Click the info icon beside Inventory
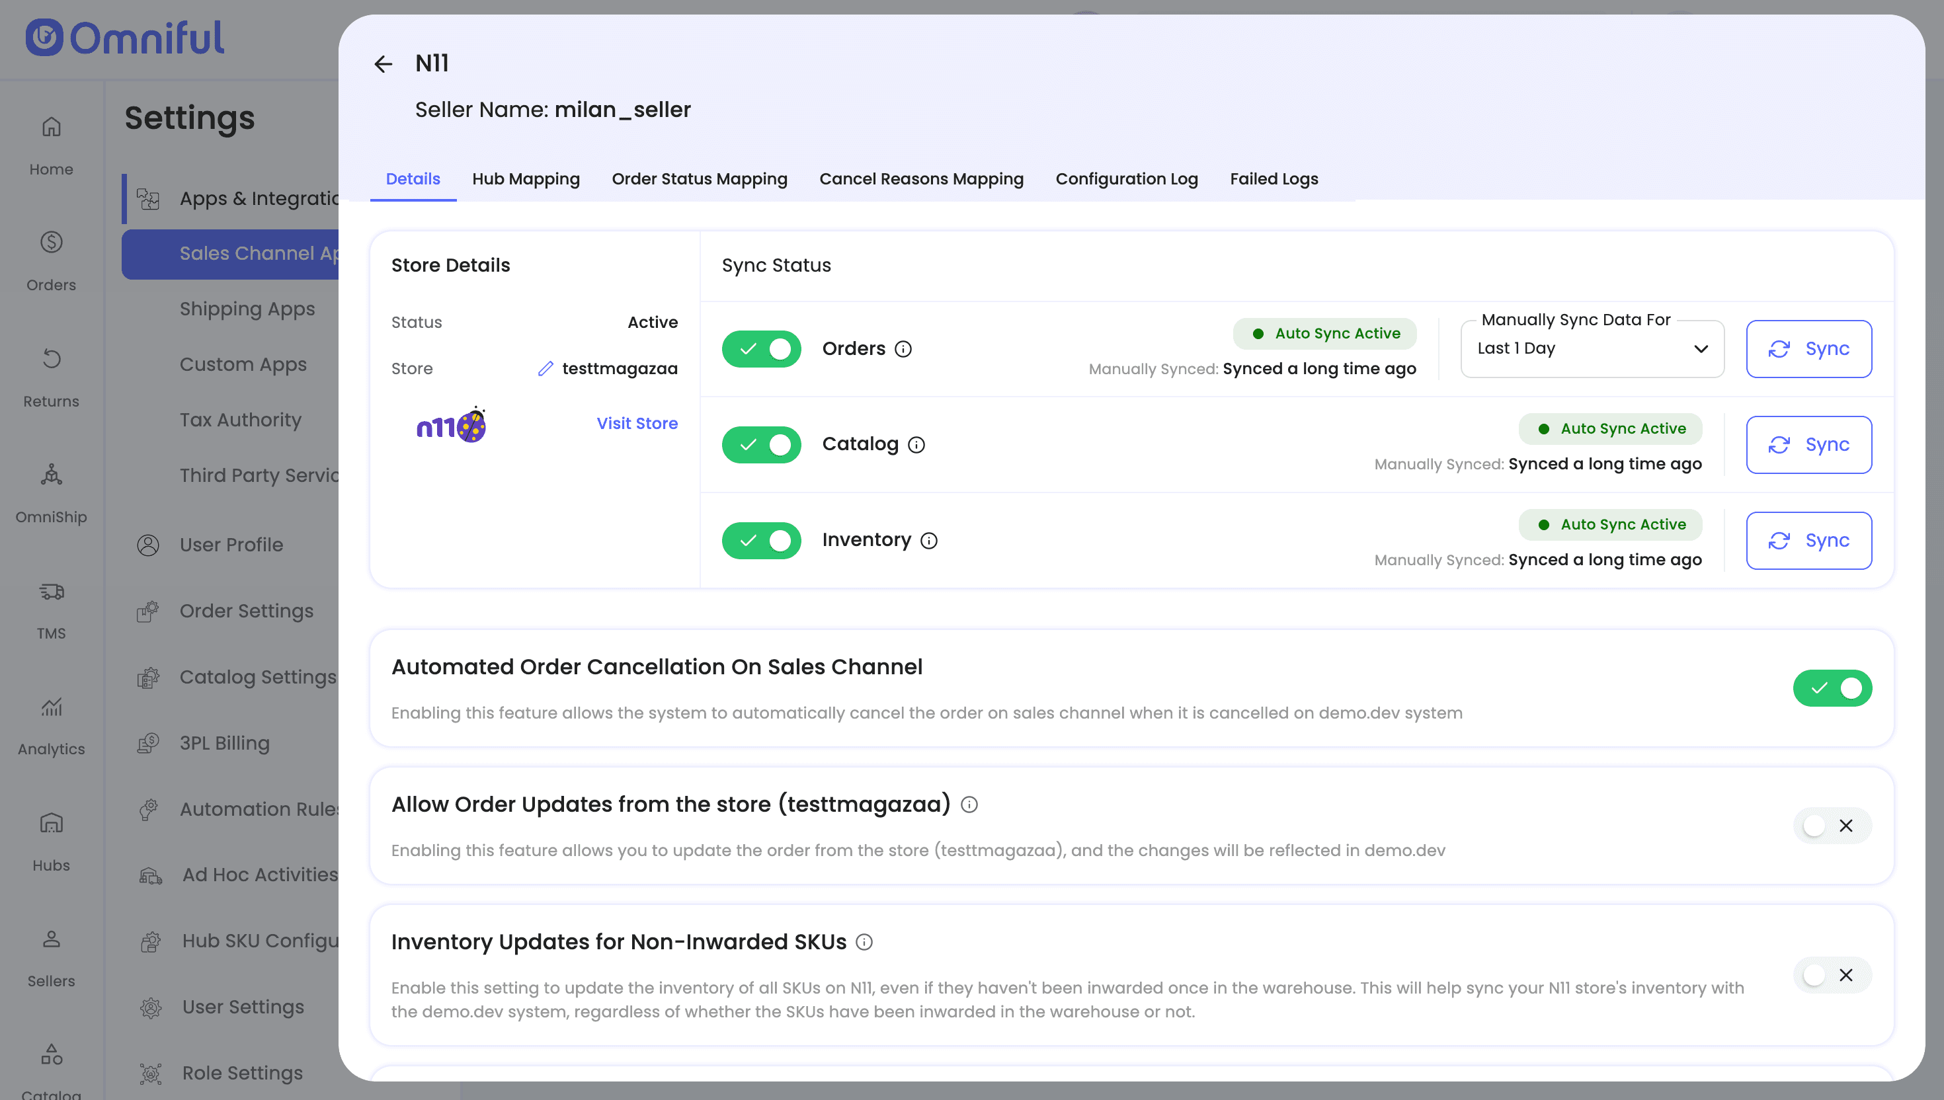This screenshot has height=1100, width=1944. click(x=929, y=541)
